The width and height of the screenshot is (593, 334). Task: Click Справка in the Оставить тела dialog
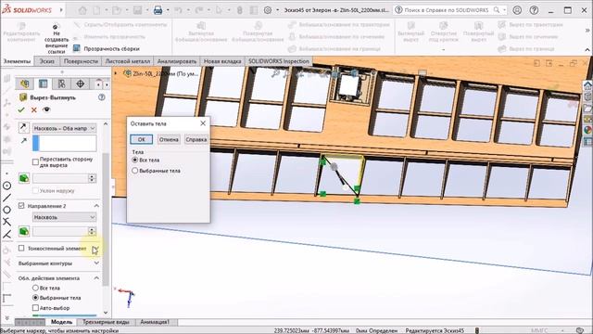tap(196, 139)
